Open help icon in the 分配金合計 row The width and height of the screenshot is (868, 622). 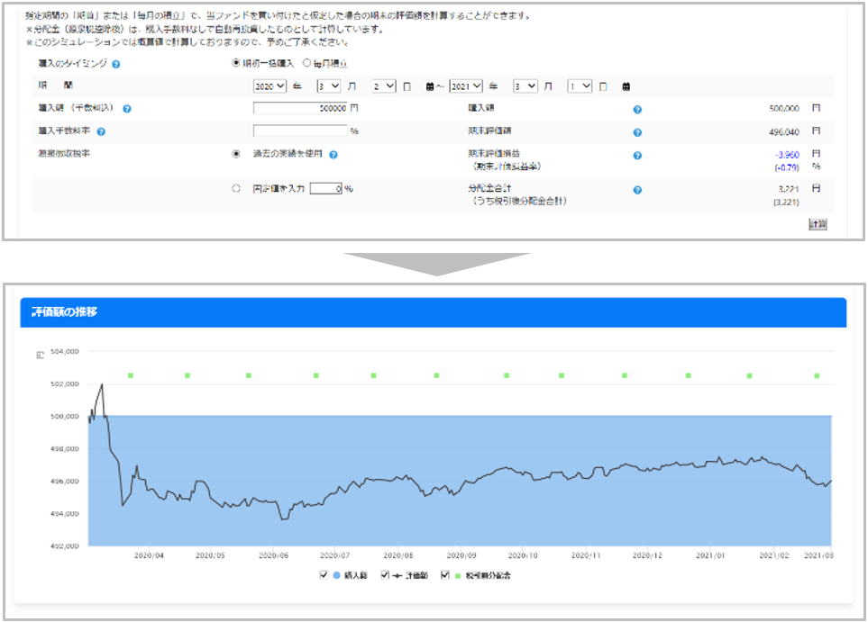[637, 190]
